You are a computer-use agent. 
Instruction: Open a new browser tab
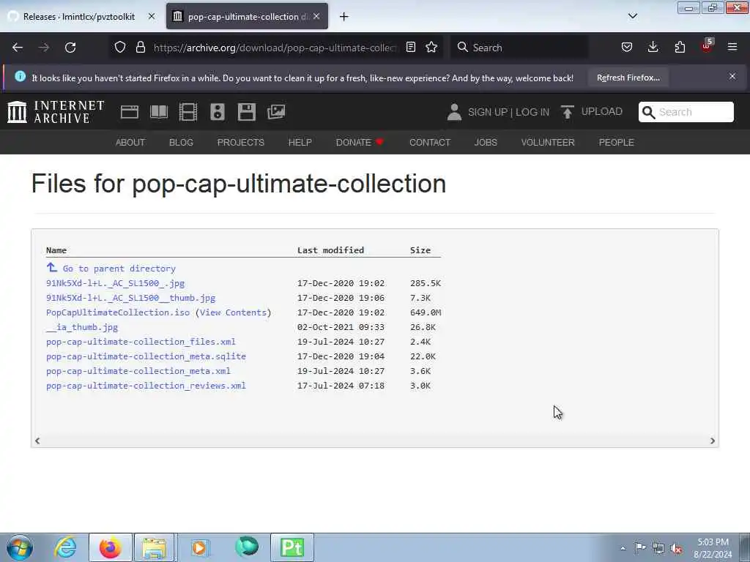point(344,17)
